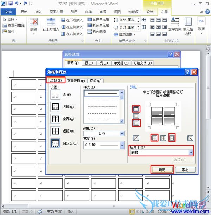Expand the Delete dropdown arrow
The width and height of the screenshot is (211, 215).
tap(33, 34)
